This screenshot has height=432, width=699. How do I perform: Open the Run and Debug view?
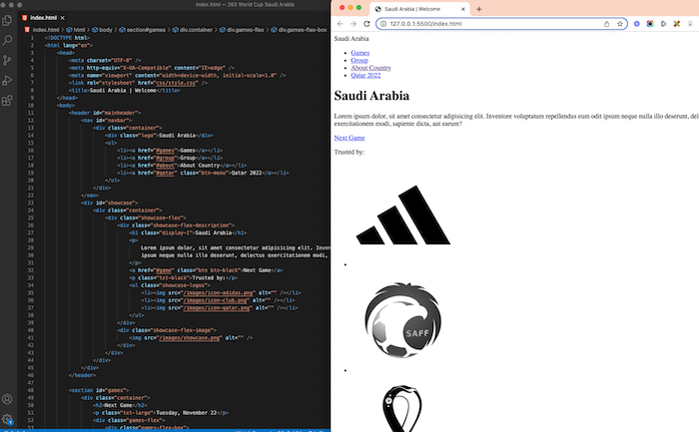[7, 81]
